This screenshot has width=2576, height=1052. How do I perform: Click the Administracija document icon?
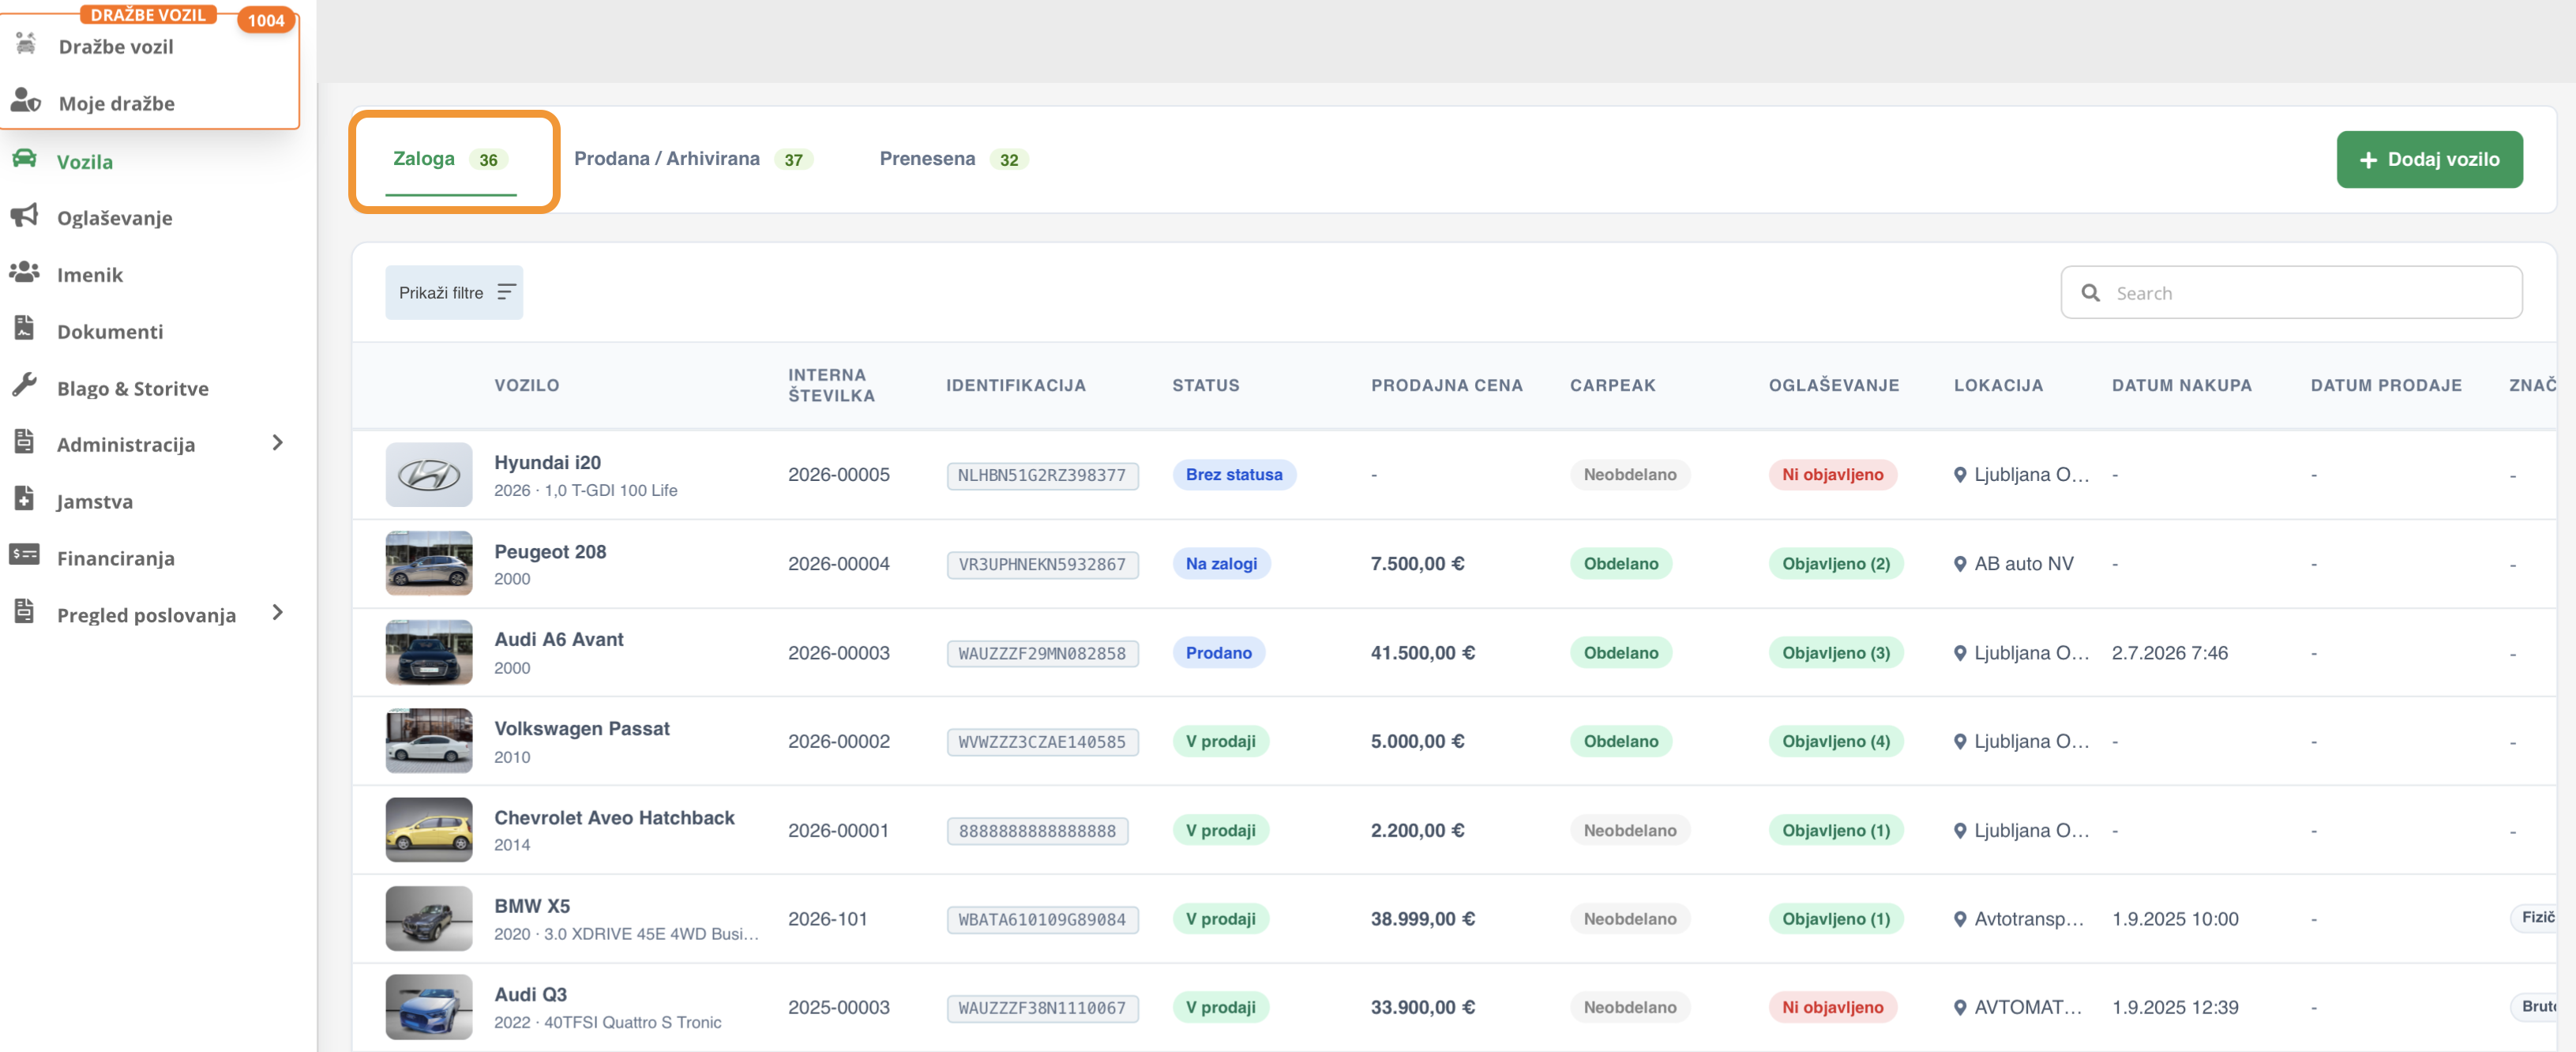[x=25, y=442]
